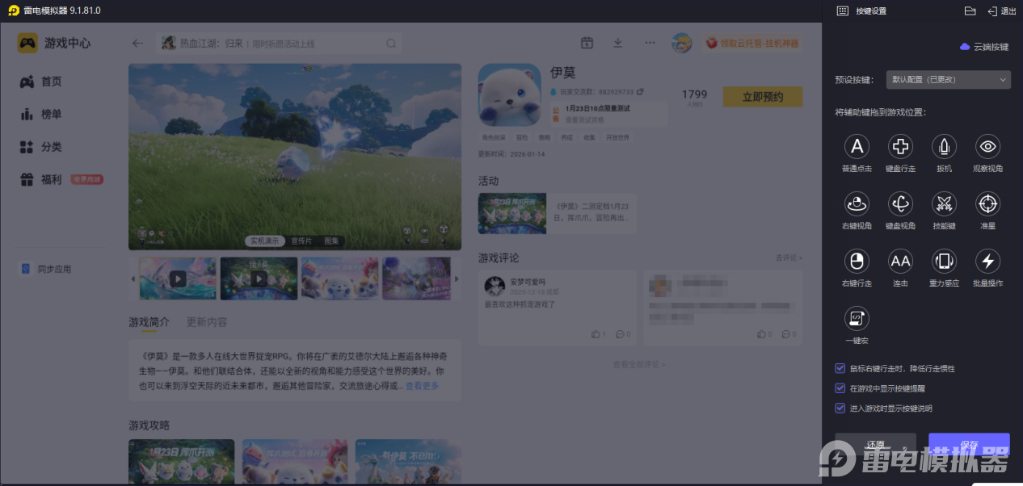The height and width of the screenshot is (486, 1023).
Task: Uncheck 在游戏中显示按键提醒
Action: [x=840, y=388]
